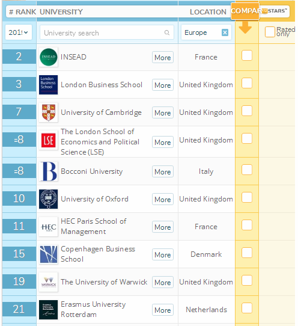Click the HEC Paris logo
The height and width of the screenshot is (326, 298).
(49, 227)
